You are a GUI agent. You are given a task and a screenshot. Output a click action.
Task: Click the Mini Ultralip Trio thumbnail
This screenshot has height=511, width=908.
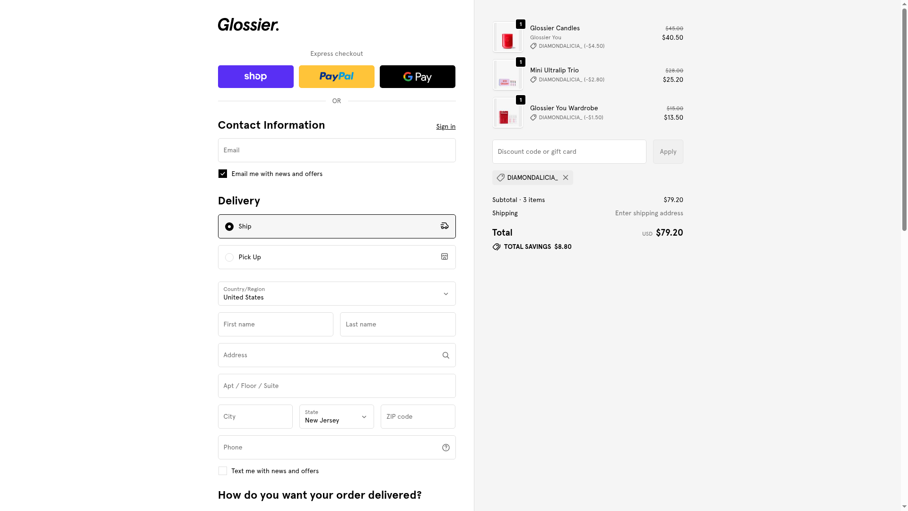coord(507,75)
